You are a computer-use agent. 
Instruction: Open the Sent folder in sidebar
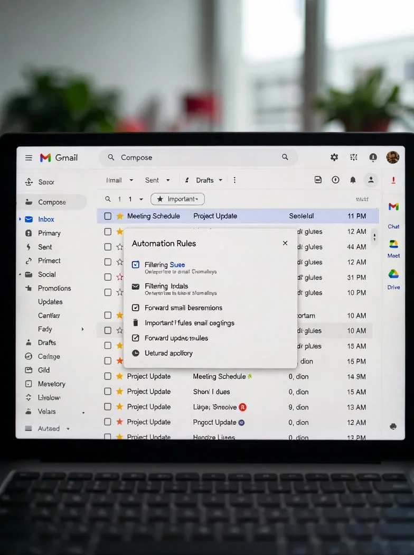pyautogui.click(x=45, y=247)
